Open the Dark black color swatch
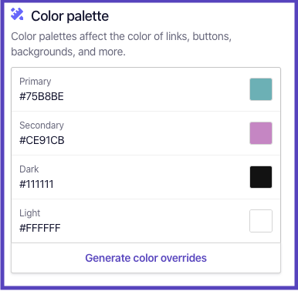This screenshot has height=291, width=298. (x=261, y=177)
